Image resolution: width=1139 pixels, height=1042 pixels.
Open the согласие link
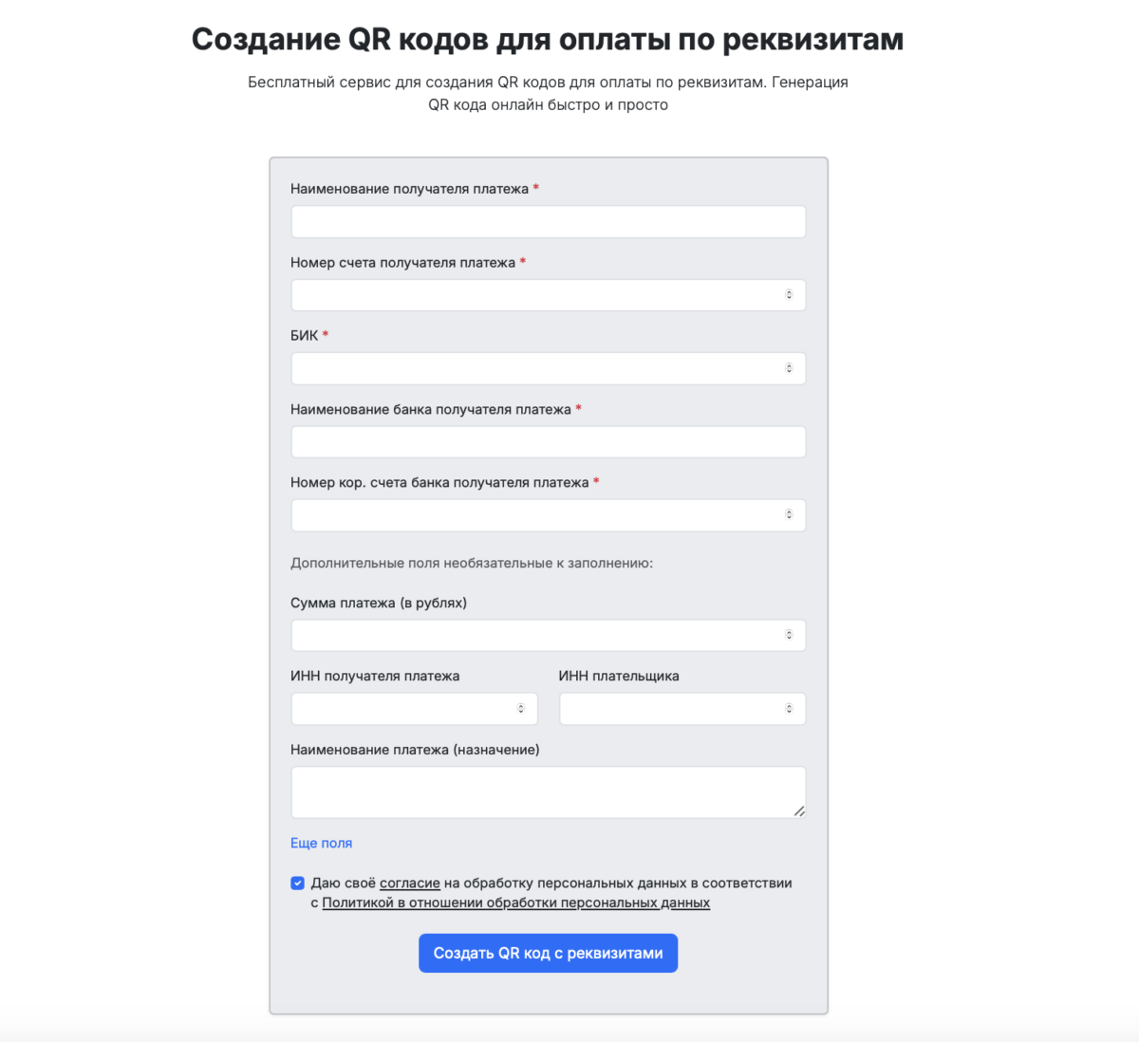(x=409, y=883)
